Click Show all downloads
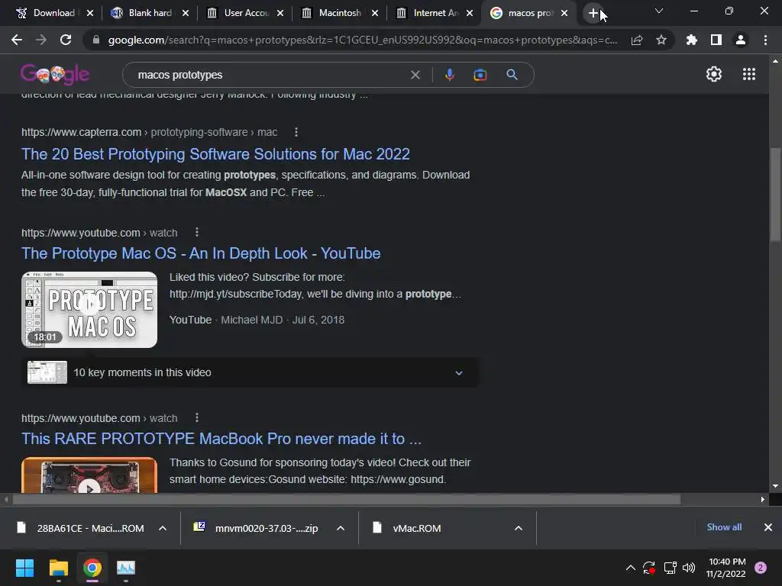The width and height of the screenshot is (782, 586). tap(724, 527)
